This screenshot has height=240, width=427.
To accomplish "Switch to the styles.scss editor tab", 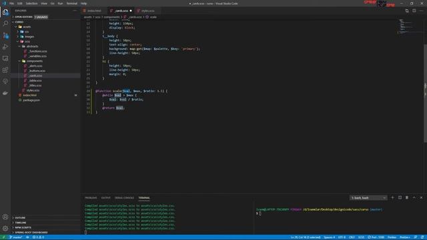I will click(147, 11).
